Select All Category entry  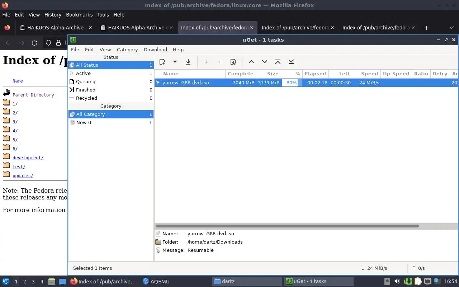111,114
